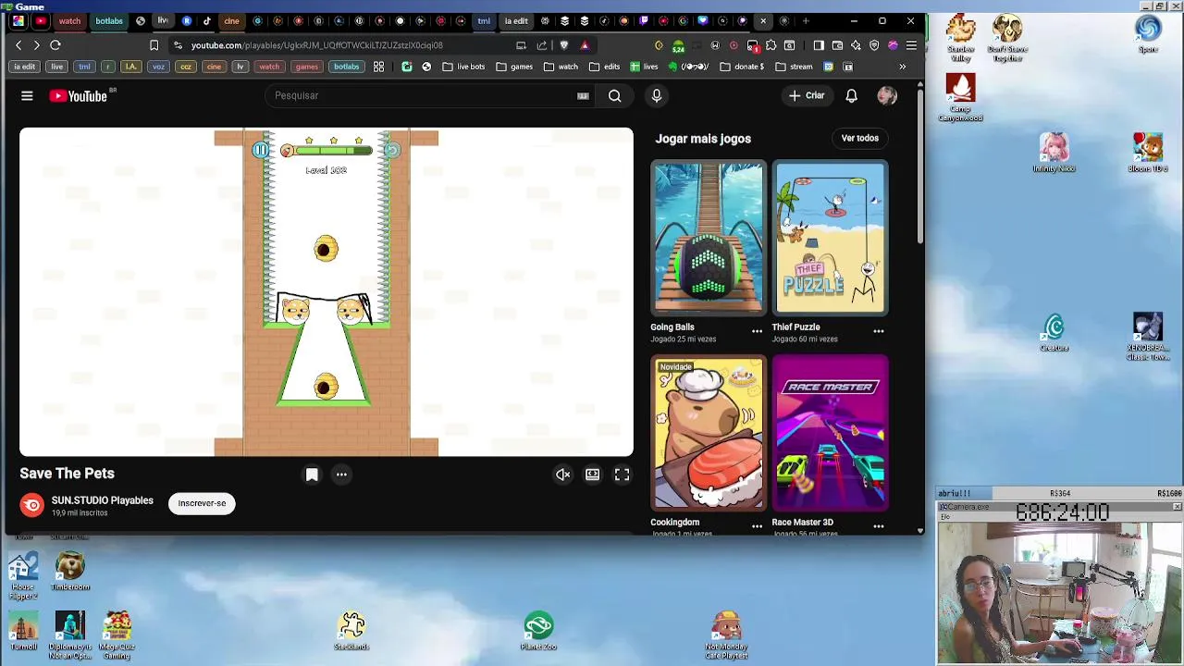1184x666 pixels.
Task: Open Camp Canyonwood desktop shortcut
Action: tap(960, 98)
